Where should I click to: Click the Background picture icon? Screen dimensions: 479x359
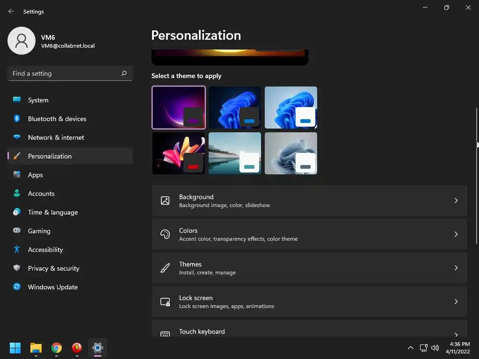pos(165,201)
